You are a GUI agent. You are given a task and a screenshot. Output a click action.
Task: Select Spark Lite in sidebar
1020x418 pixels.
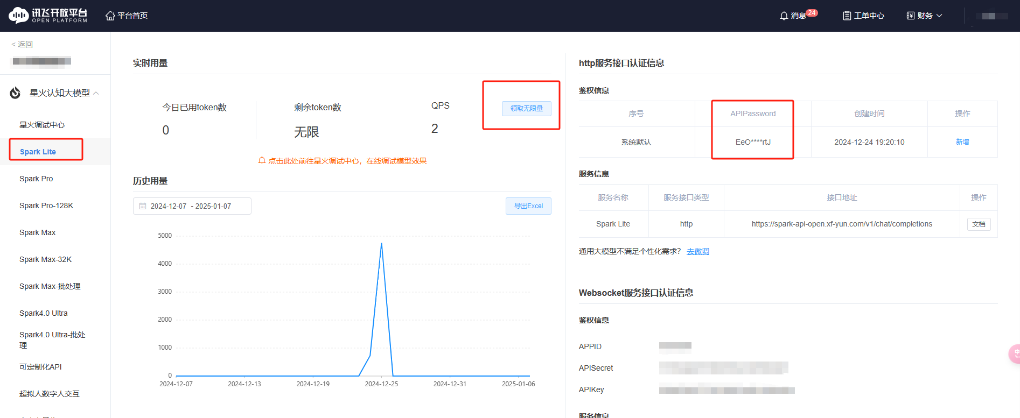tap(38, 152)
